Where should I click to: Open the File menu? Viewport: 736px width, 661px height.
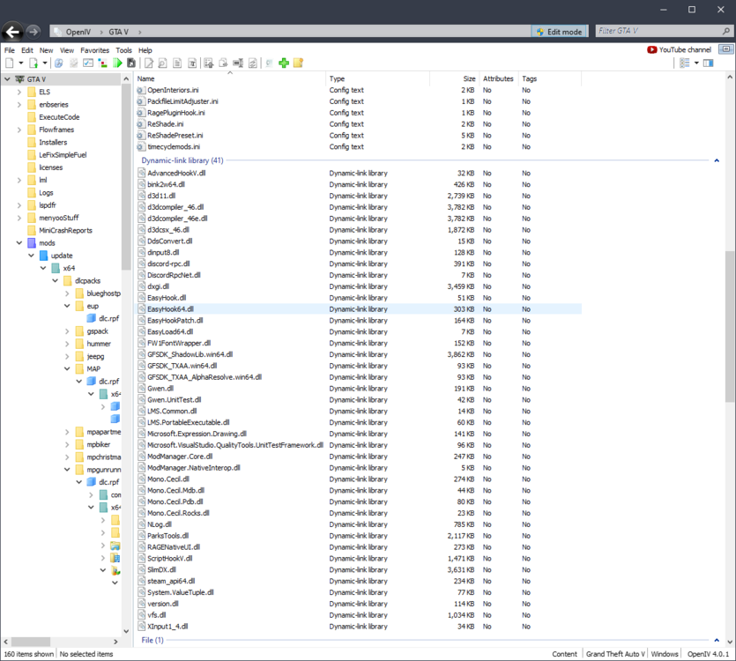coord(10,50)
